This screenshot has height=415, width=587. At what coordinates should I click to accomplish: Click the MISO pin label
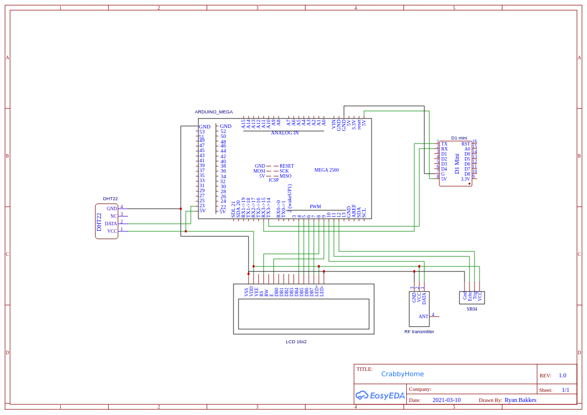point(285,176)
